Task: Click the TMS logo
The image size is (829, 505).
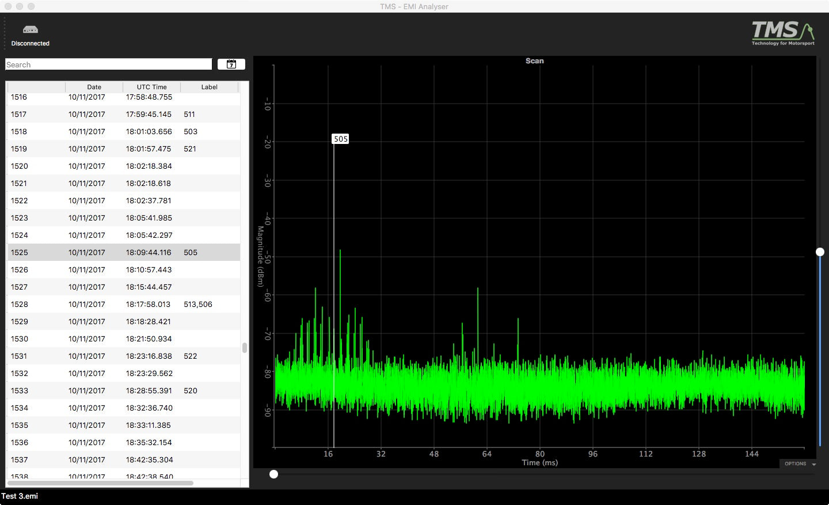Action: [782, 33]
